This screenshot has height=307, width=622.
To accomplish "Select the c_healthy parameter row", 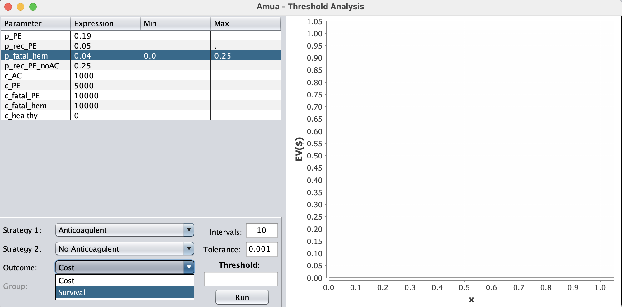I will tap(36, 116).
